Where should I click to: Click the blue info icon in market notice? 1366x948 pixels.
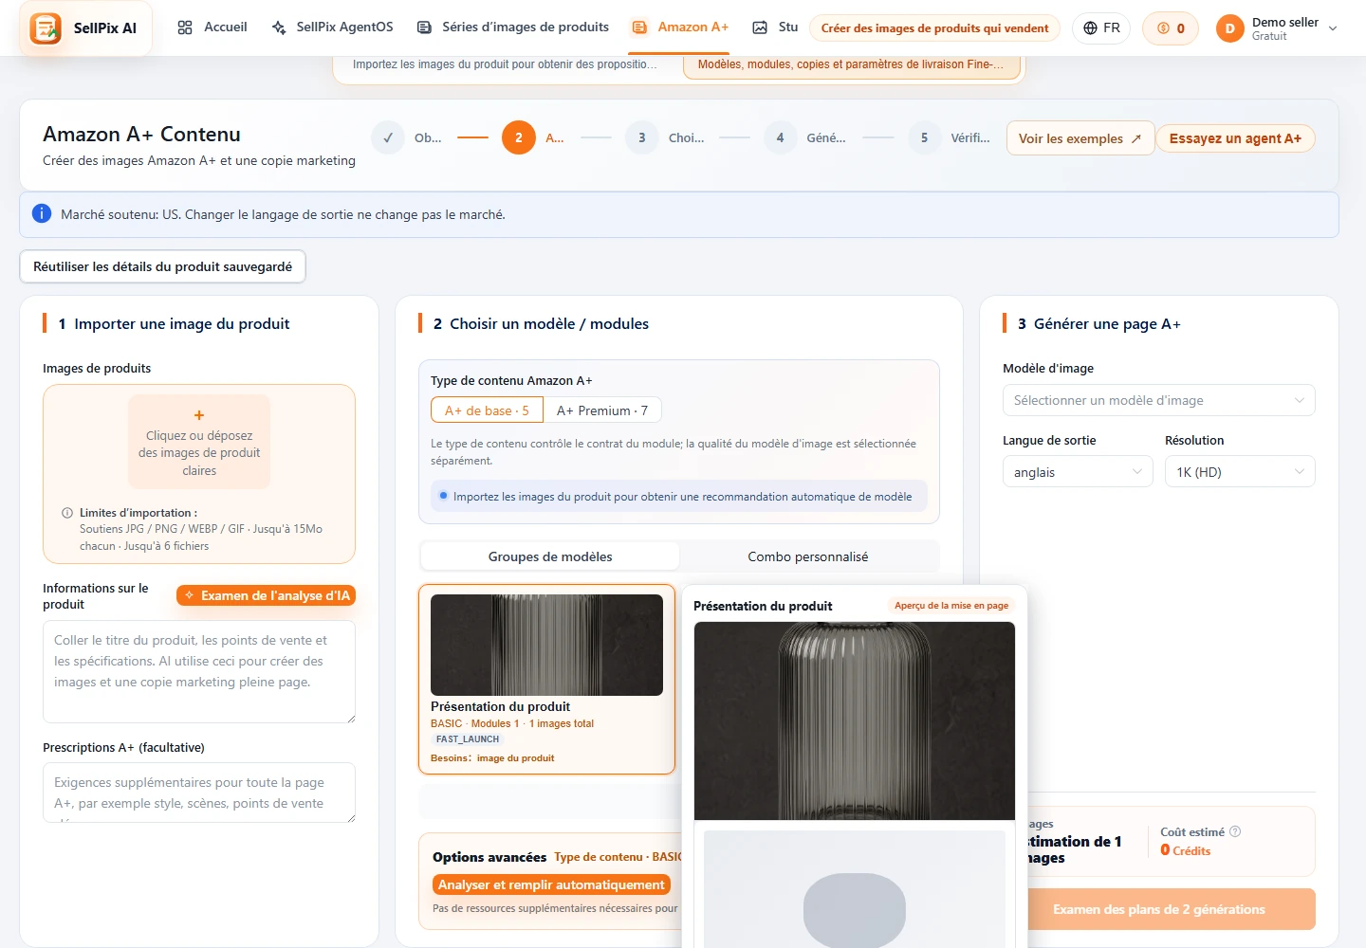point(42,214)
